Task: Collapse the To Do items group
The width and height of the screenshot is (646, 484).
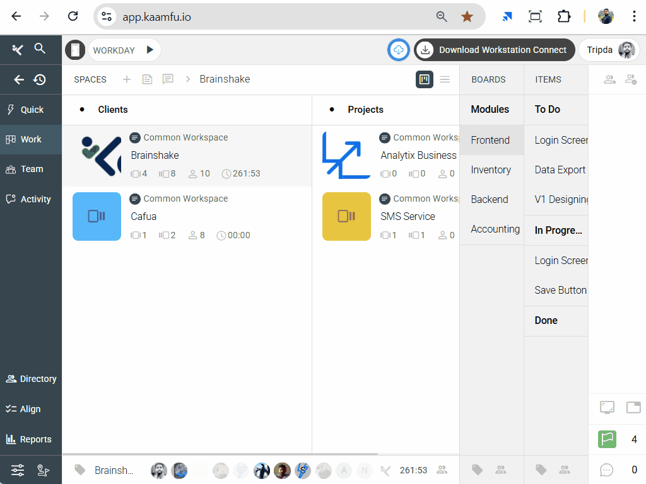Action: [548, 110]
